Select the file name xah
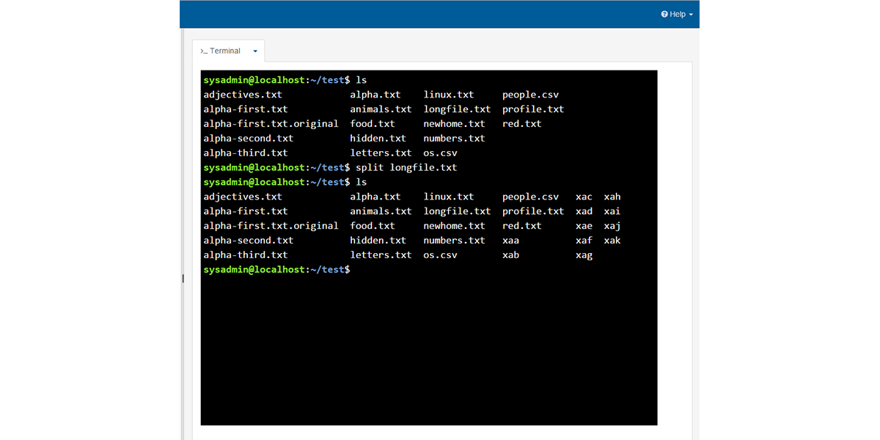The image size is (880, 440). tap(612, 197)
